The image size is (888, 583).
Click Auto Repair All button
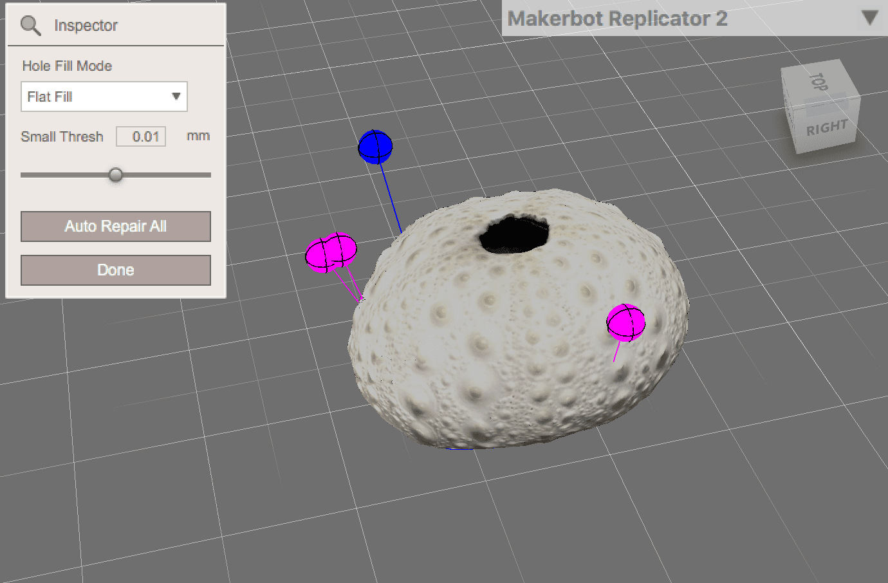tap(116, 227)
